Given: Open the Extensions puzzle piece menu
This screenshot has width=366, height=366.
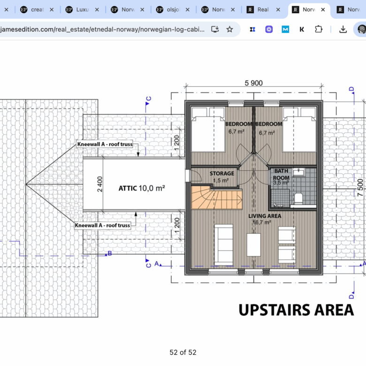Looking at the screenshot, I should (319, 29).
